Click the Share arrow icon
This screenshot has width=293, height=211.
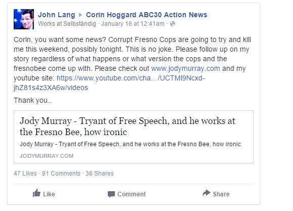click(x=206, y=193)
